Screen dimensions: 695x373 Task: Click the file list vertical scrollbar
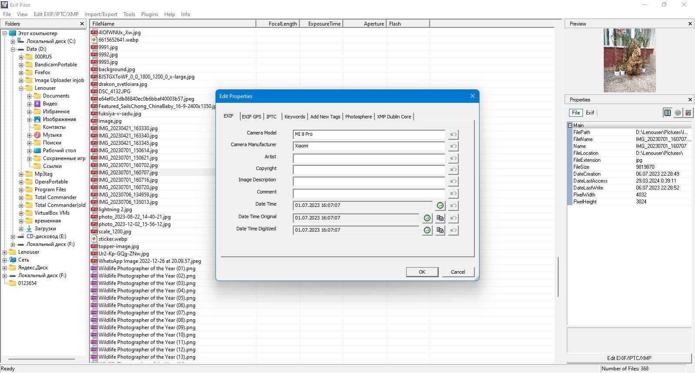tap(558, 277)
